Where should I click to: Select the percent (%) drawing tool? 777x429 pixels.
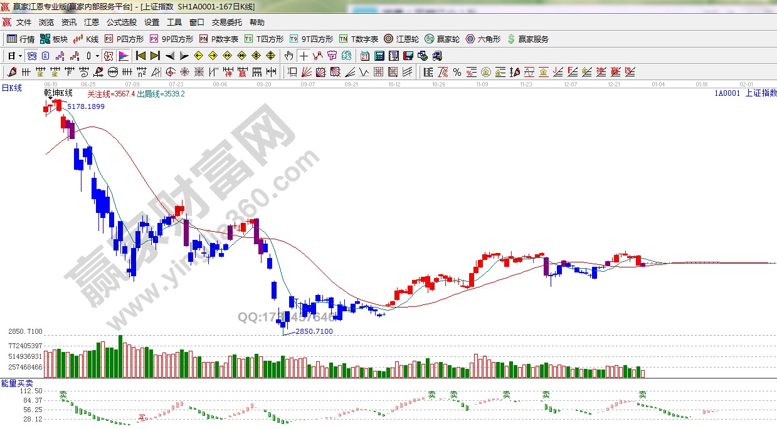pyautogui.click(x=457, y=72)
